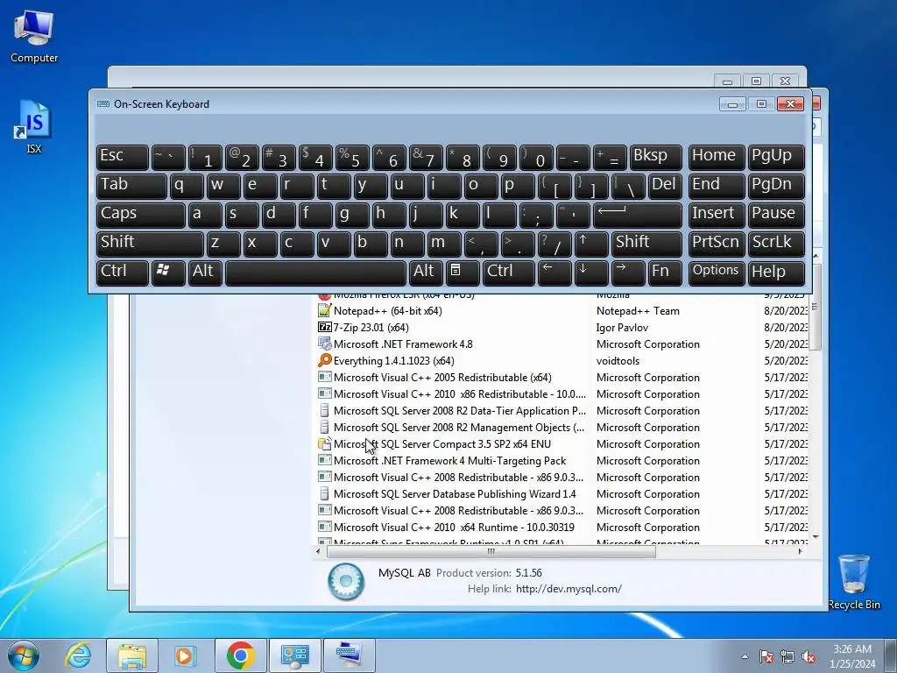Screen dimensions: 897x673
Task: Click the right arrow key on keyboard
Action: click(628, 273)
